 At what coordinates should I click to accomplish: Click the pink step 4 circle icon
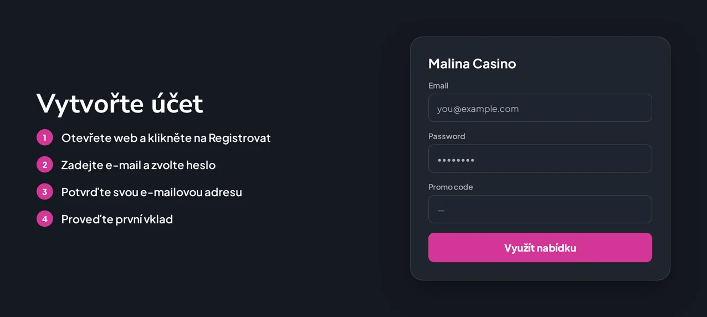click(45, 219)
